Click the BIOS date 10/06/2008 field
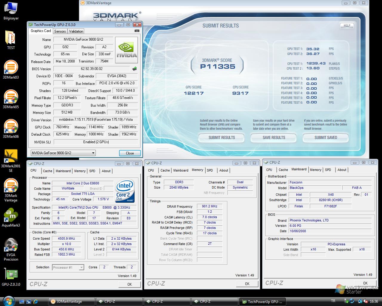Viewport: 382px width, 306px height. click(330, 231)
